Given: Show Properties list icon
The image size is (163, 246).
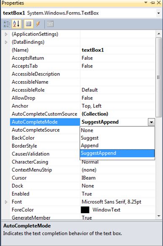Looking at the screenshot, I should 29,24.
